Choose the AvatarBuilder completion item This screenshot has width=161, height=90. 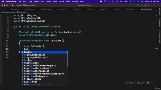(44, 79)
